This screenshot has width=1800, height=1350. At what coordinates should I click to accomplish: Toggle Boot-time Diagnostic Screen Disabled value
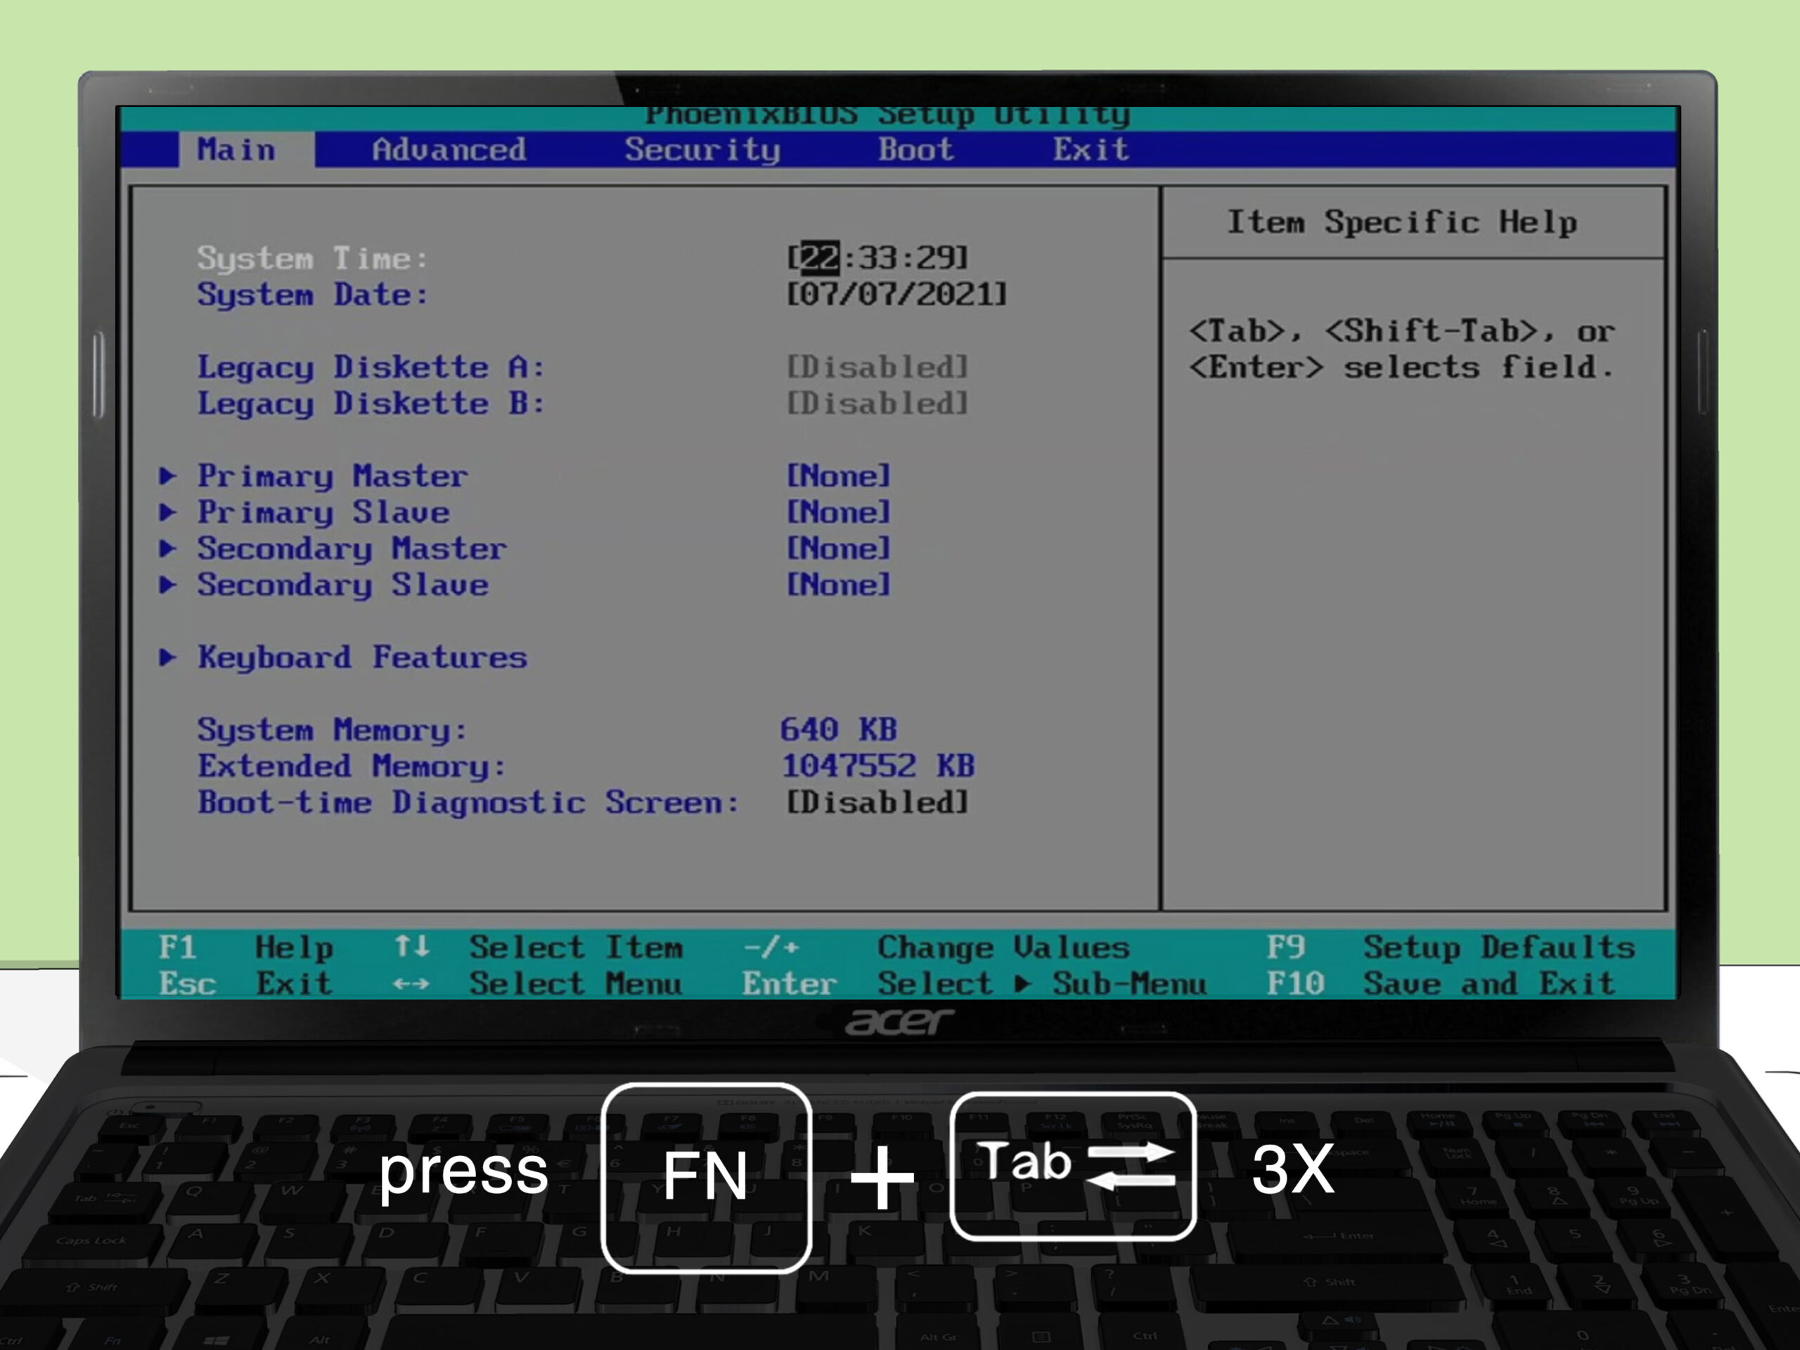coord(877,802)
